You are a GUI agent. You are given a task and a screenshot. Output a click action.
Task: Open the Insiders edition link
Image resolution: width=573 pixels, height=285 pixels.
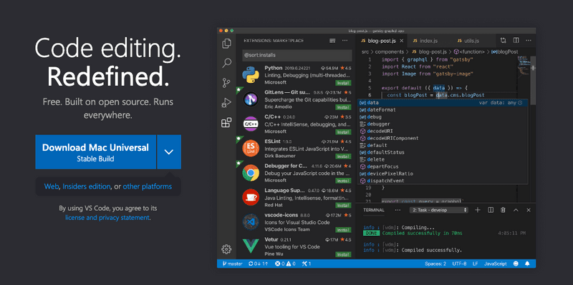[x=86, y=186]
